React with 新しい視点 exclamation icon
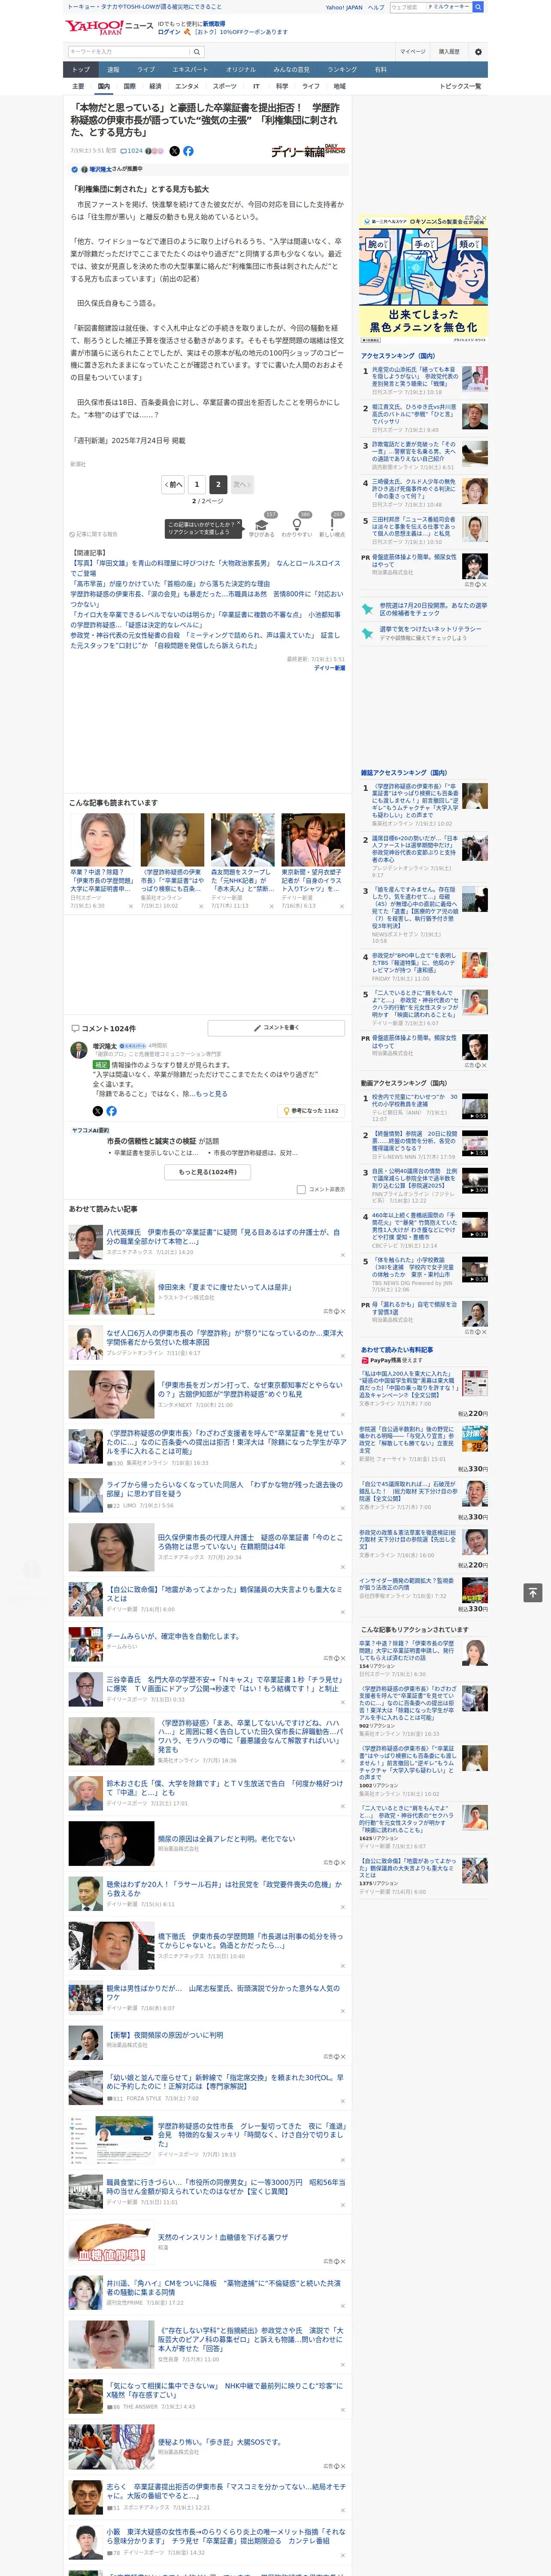This screenshot has width=551, height=2576. click(332, 526)
